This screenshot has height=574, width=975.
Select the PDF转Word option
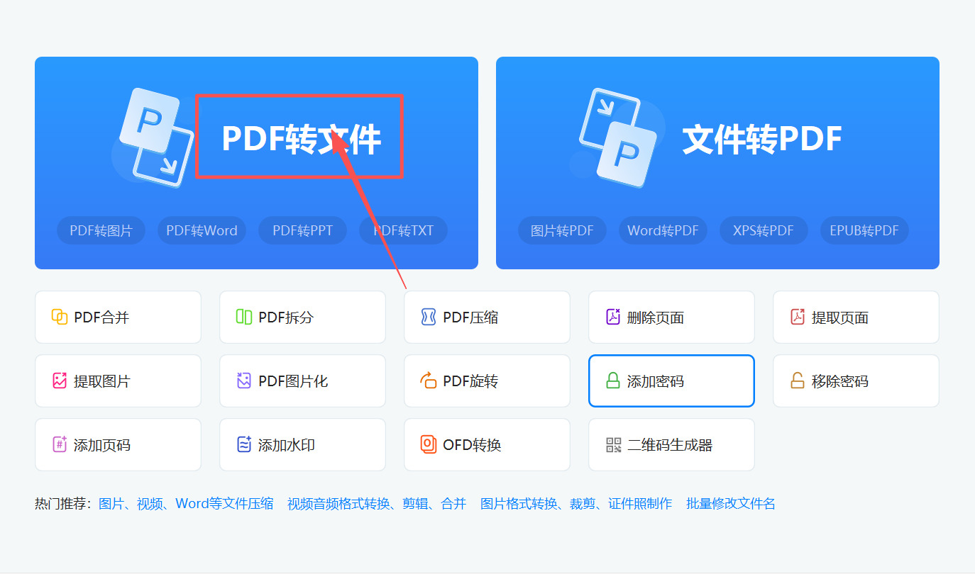[x=202, y=230]
